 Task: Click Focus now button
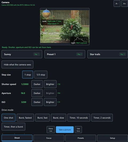[51, 130]
